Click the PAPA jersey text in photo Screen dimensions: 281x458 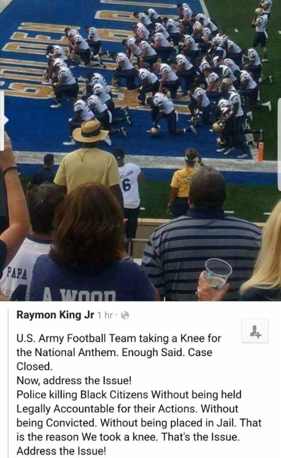tap(17, 273)
